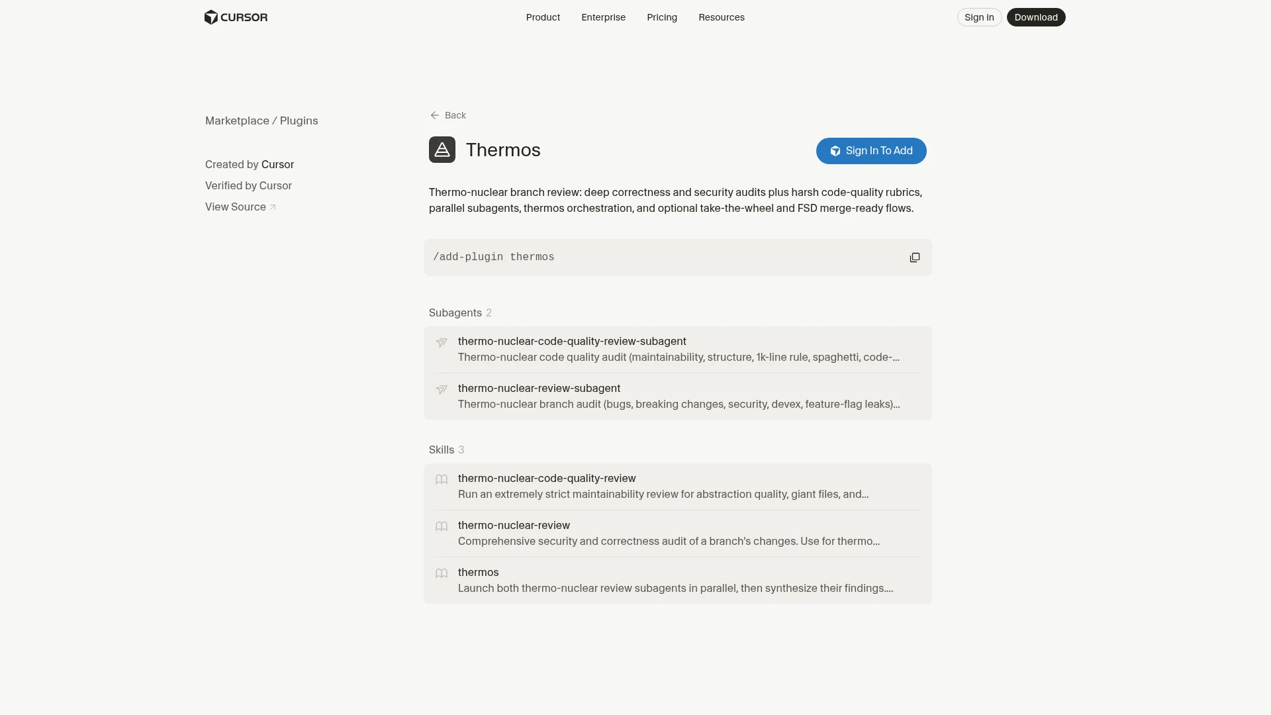Open the Enterprise menu

pos(603,17)
